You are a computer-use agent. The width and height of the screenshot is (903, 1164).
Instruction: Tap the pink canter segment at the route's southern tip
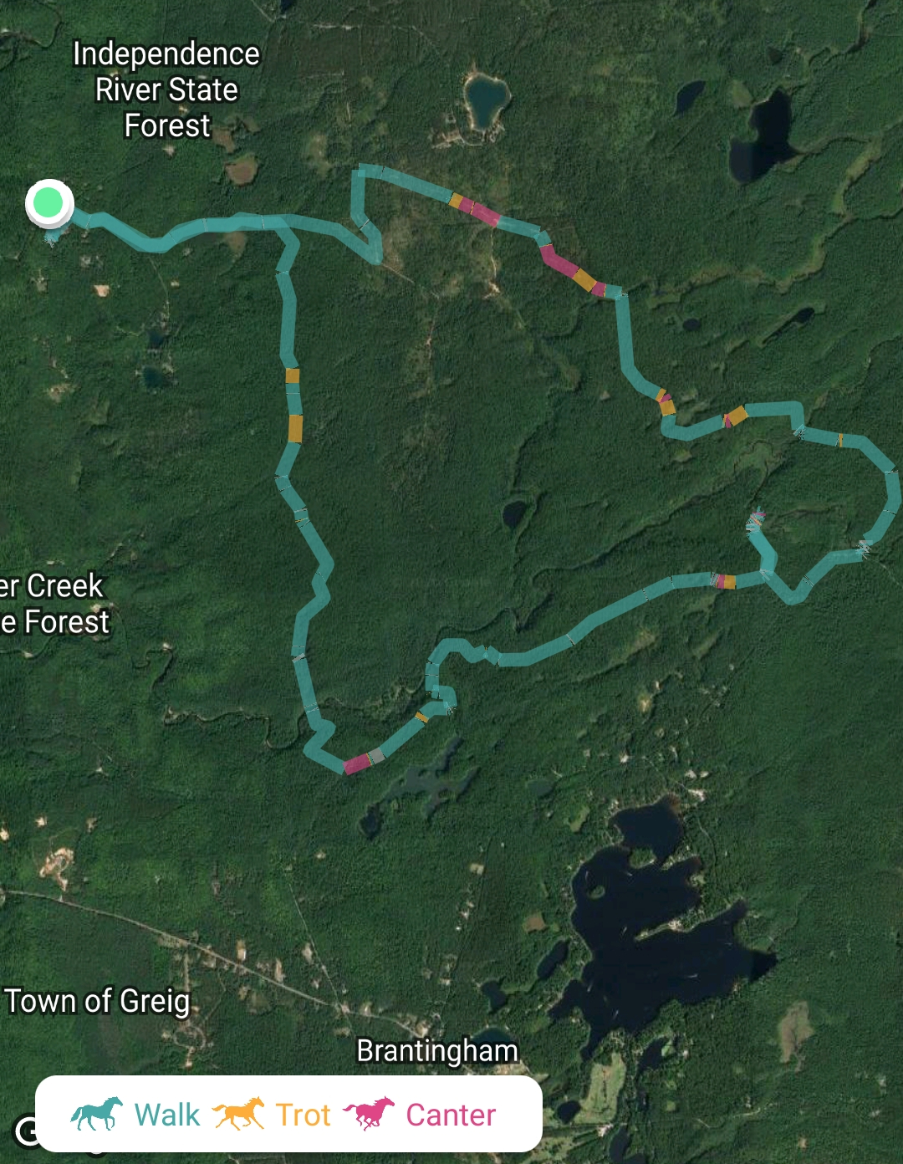(356, 763)
